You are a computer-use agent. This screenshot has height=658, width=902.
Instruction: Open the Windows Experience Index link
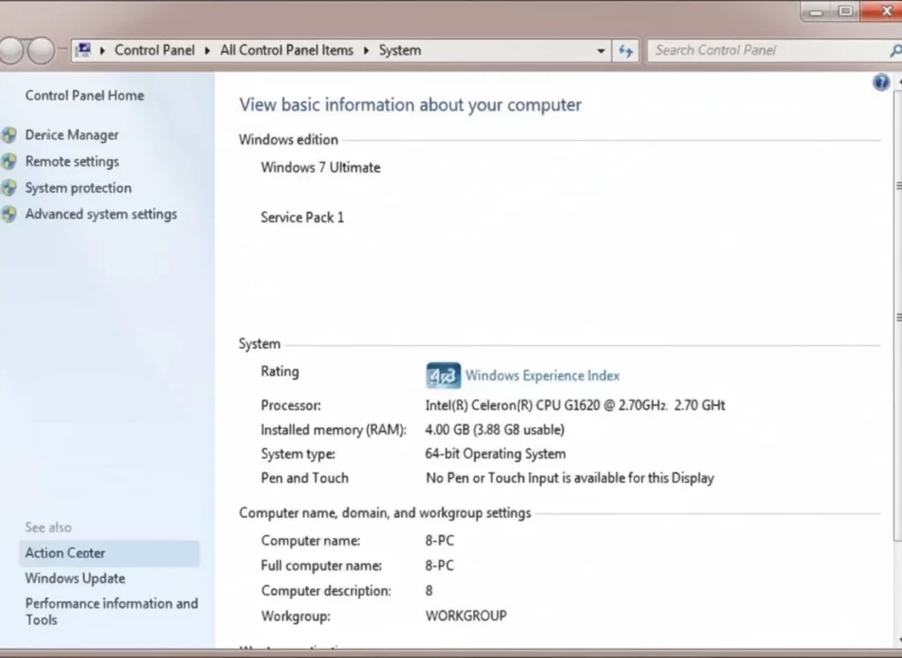click(x=542, y=376)
